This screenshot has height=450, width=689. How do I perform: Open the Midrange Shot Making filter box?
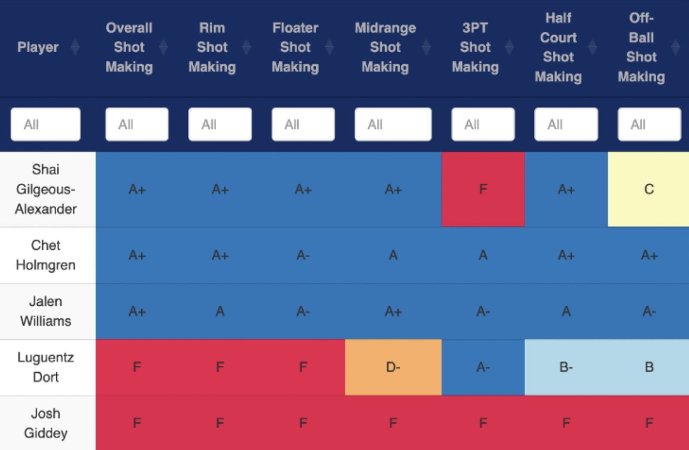[x=393, y=125]
